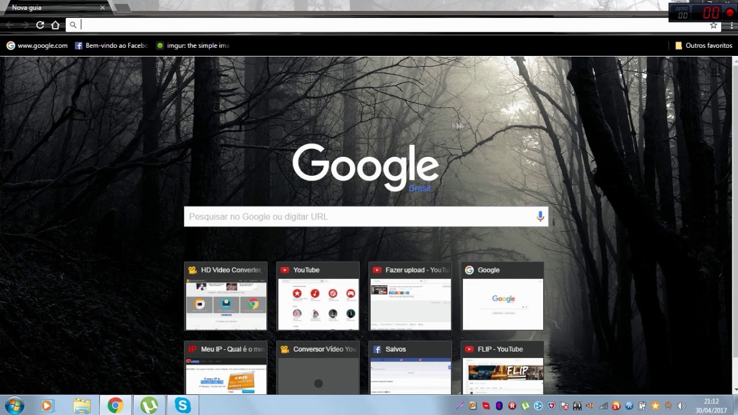The image size is (738, 415).
Task: Open Skype from the taskbar
Action: 183,406
